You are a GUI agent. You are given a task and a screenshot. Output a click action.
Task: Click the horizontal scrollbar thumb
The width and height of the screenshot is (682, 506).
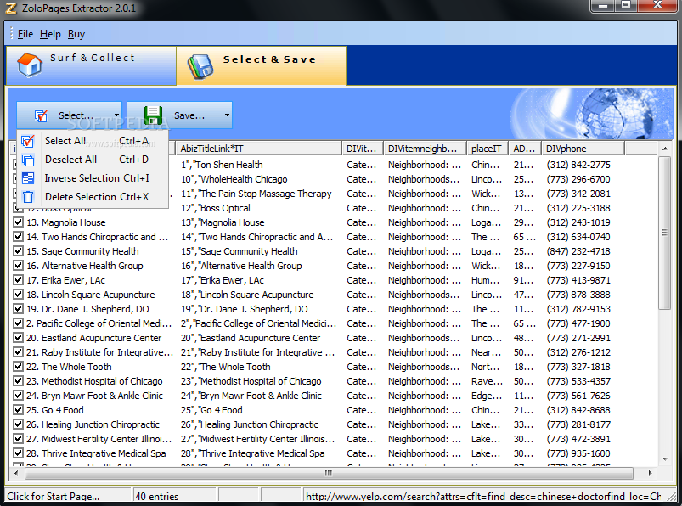[x=329, y=473]
